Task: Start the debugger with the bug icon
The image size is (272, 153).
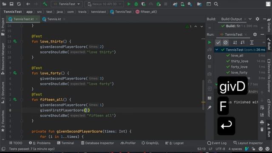Action: (136, 4)
